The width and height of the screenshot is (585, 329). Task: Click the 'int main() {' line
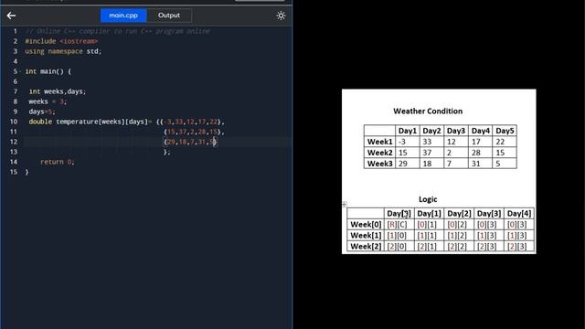point(48,71)
